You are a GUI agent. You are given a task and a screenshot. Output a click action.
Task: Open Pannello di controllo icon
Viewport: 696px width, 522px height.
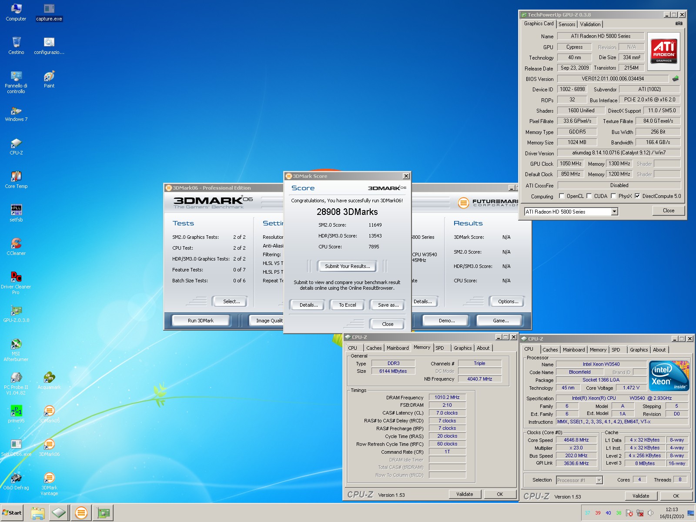click(x=16, y=82)
